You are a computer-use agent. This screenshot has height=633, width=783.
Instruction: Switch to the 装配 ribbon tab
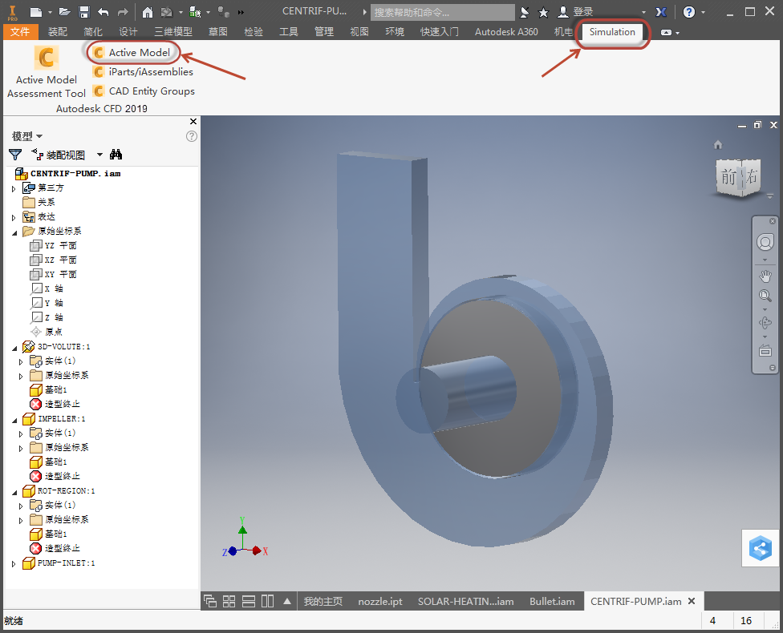(x=58, y=32)
